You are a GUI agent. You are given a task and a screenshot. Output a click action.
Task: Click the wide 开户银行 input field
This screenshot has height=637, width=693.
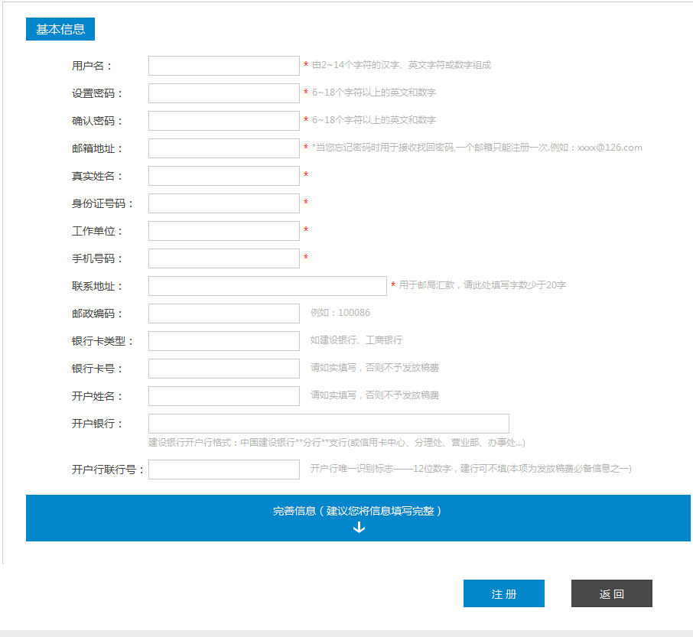[x=329, y=424]
